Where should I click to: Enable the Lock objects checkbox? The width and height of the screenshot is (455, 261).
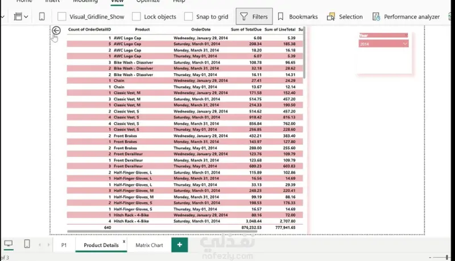[x=136, y=17]
